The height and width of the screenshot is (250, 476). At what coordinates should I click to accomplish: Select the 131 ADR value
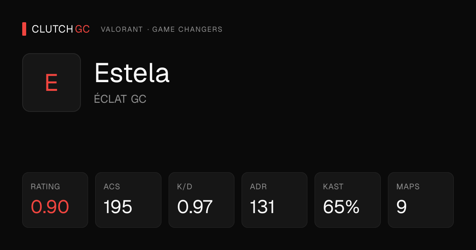262,207
